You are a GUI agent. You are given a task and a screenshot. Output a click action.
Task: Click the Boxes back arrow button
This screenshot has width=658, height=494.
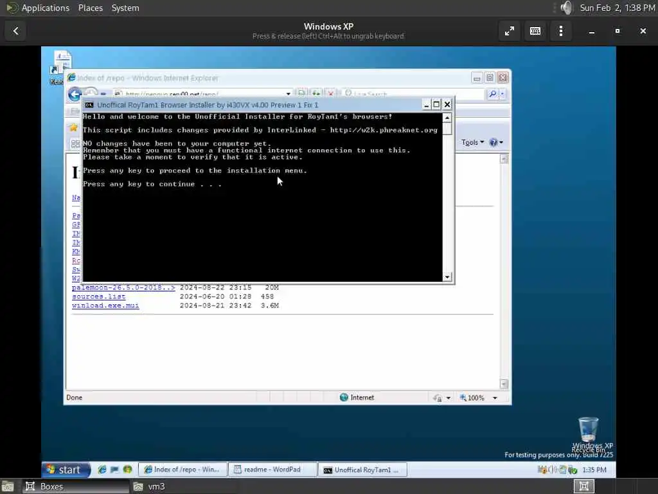tap(15, 31)
